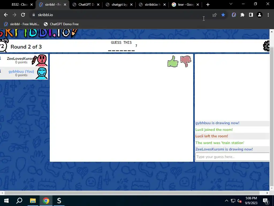Go forward in browser history
This screenshot has height=206, width=274.
click(x=14, y=15)
